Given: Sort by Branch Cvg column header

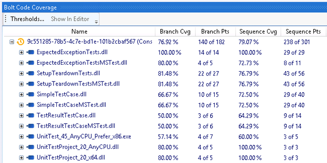Looking at the screenshot, I should coord(175,32).
